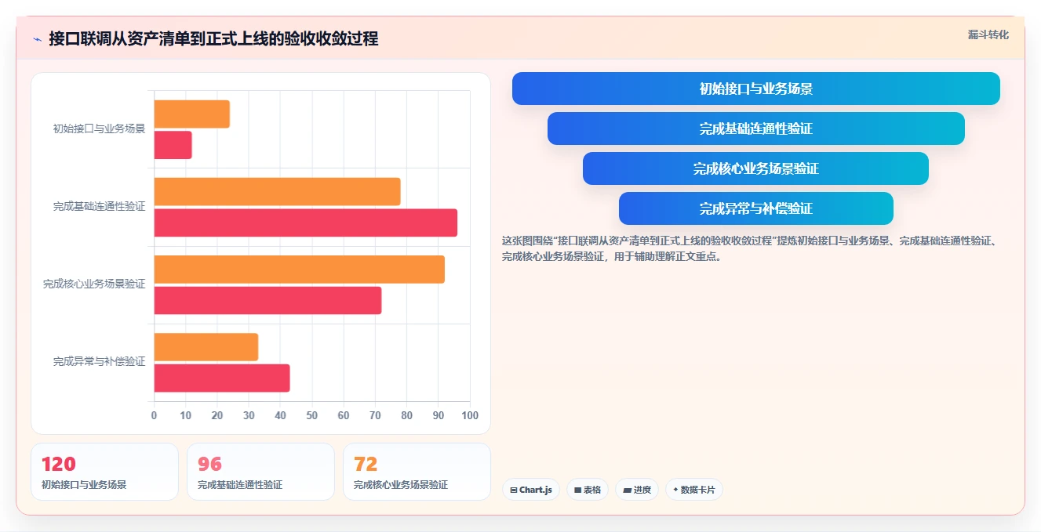Click red bar for 完成核心业务场景验证
This screenshot has height=532, width=1041.
point(268,301)
